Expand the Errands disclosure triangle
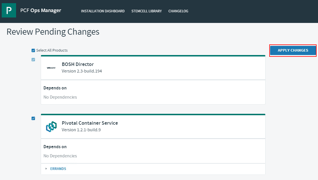Viewport: 318px width, 180px height. pos(46,169)
